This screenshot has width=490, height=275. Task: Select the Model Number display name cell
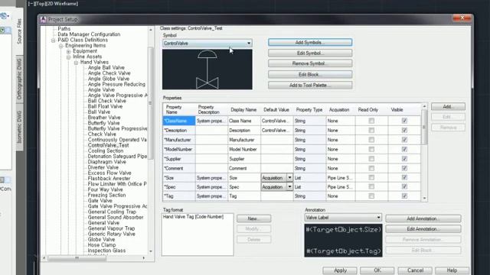[244, 150]
